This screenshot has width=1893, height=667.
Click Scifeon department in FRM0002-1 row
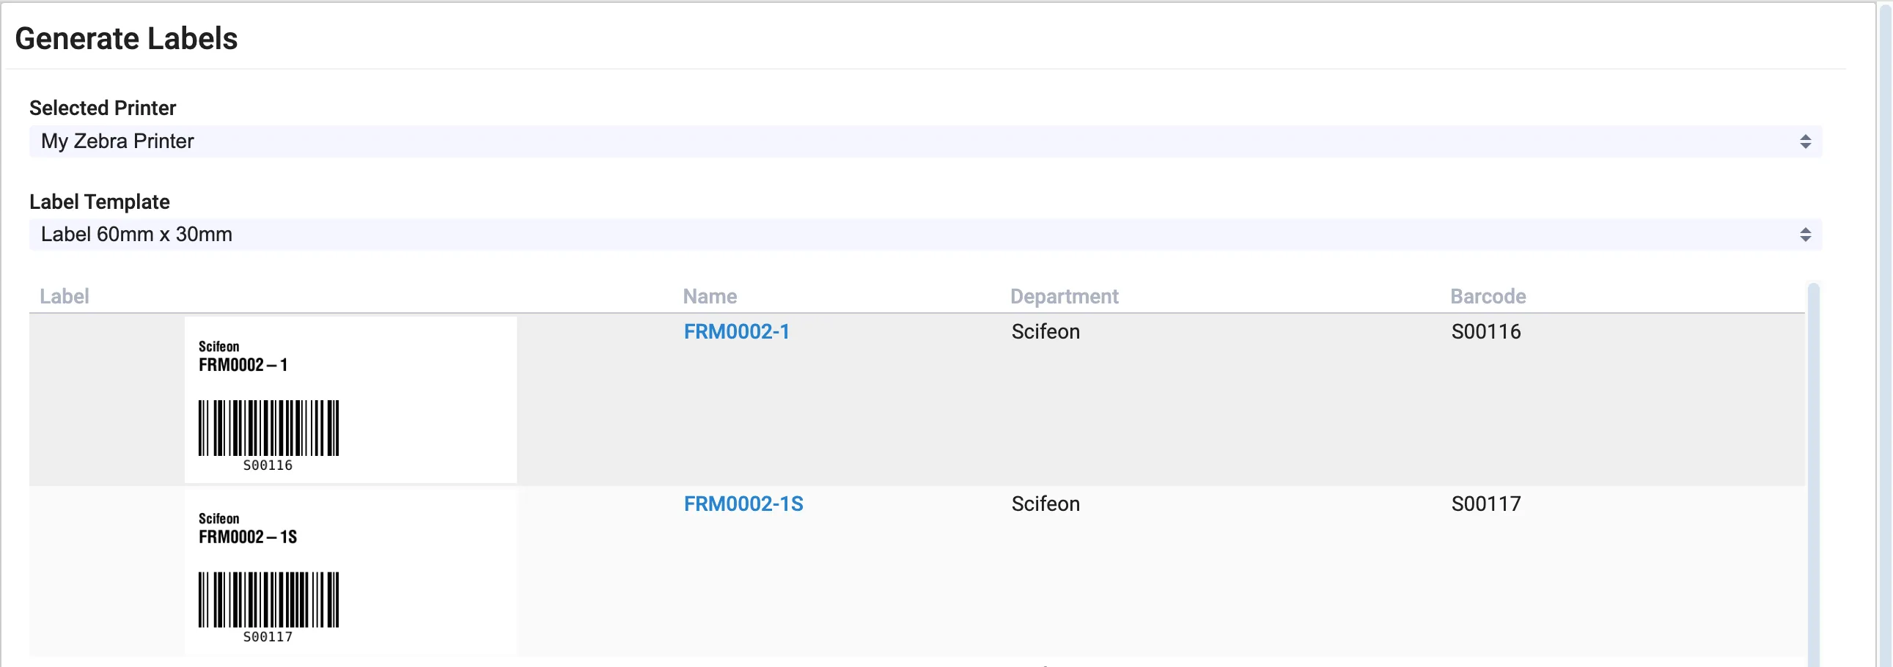point(1045,331)
